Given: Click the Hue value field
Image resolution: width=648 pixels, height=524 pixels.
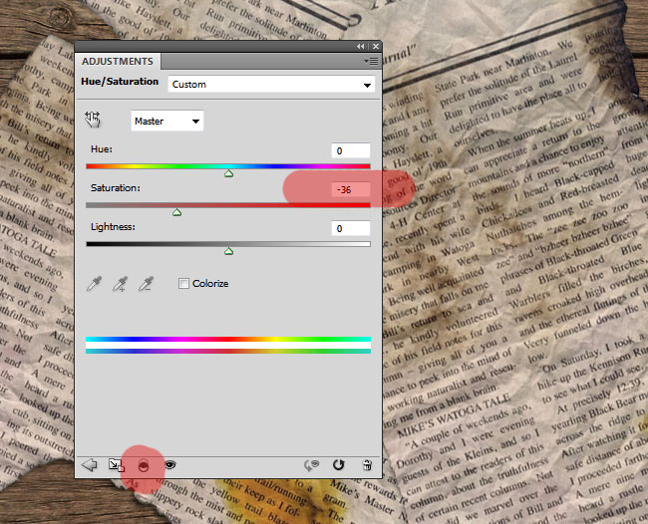Looking at the screenshot, I should 351,150.
